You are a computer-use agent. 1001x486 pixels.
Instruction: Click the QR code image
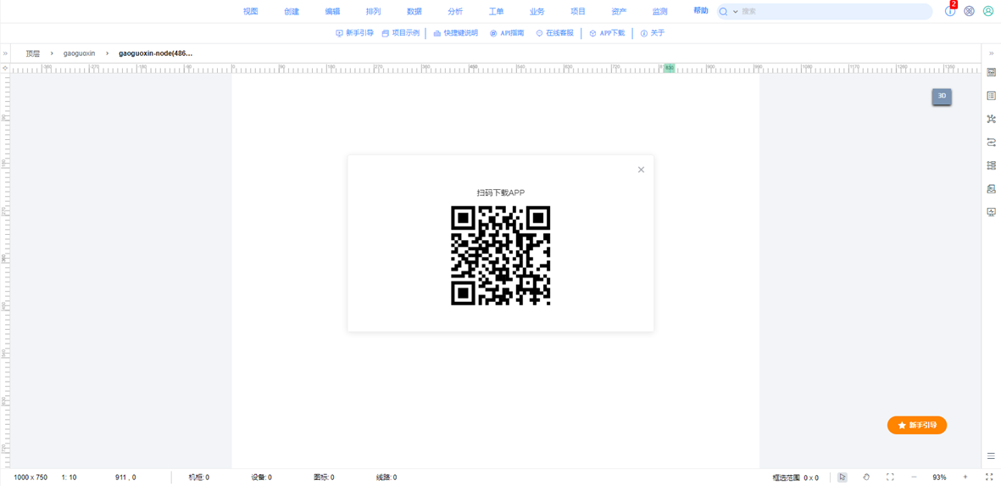[x=500, y=255]
